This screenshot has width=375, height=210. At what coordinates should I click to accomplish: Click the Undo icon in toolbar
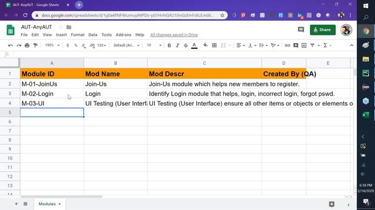pyautogui.click(x=11, y=45)
